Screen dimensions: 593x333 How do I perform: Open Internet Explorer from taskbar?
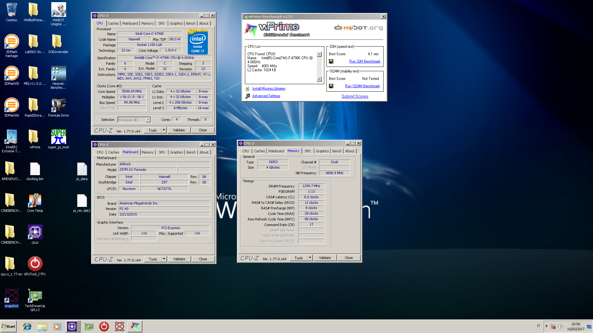tap(27, 326)
